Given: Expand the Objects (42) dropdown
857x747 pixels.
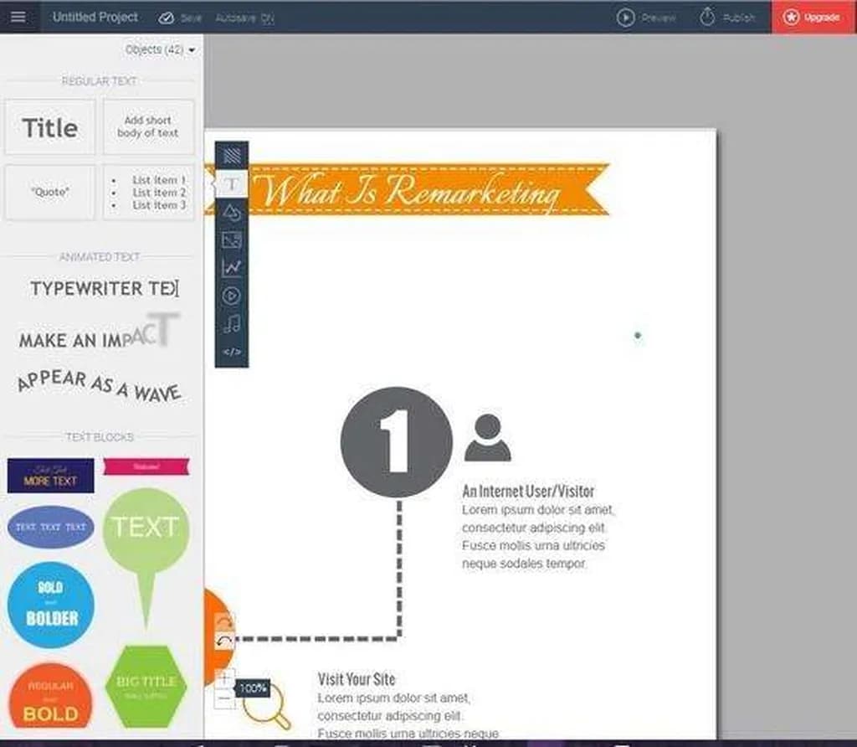Looking at the screenshot, I should click(x=160, y=50).
